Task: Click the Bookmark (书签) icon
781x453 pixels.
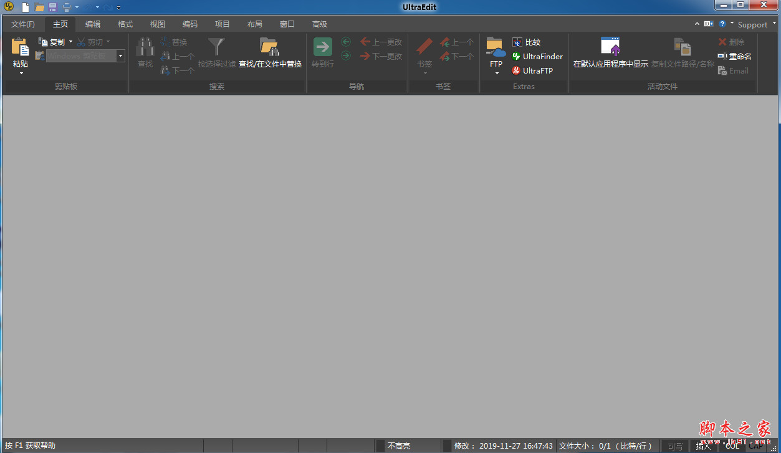Action: [424, 47]
